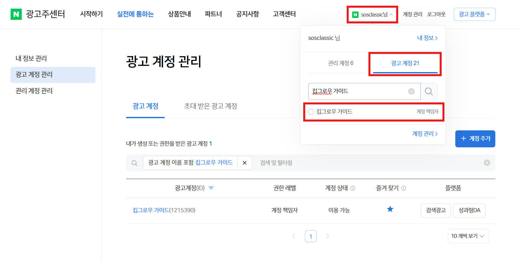Toggle the favorite star for 킵그로우 가이드
The width and height of the screenshot is (519, 262).
(x=390, y=209)
